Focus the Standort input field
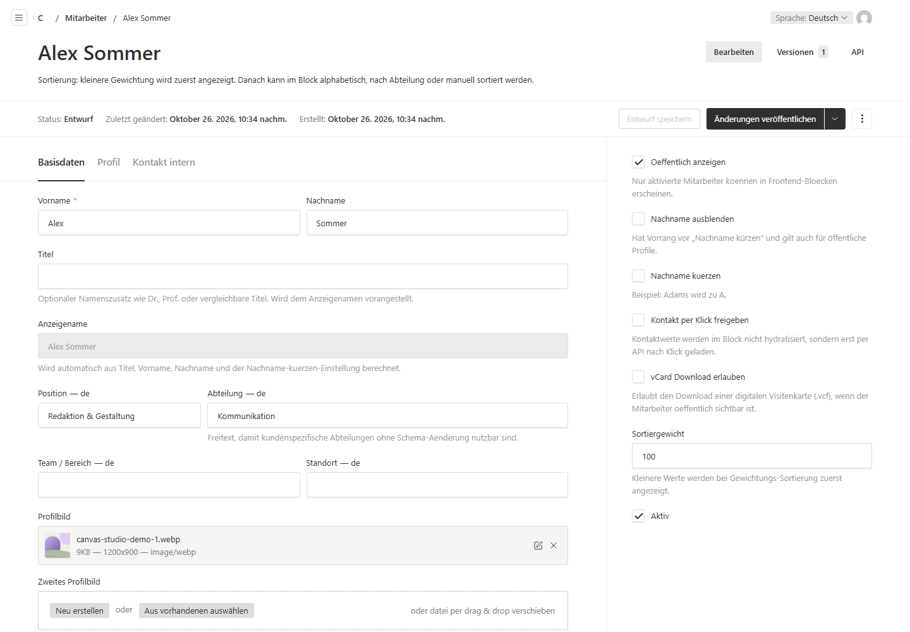Image resolution: width=910 pixels, height=632 pixels. (437, 485)
